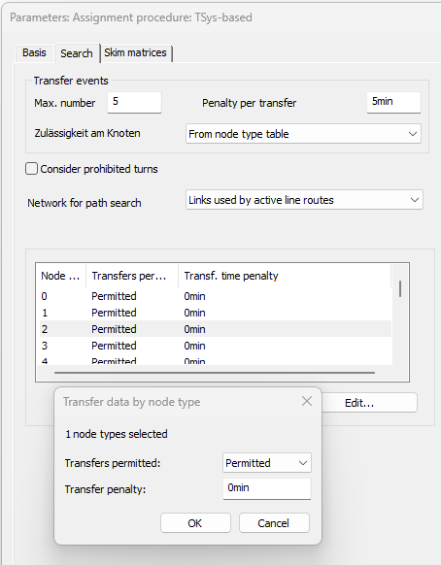Select node type 3 row
Viewport: 441px width, 565px height.
pyautogui.click(x=216, y=346)
